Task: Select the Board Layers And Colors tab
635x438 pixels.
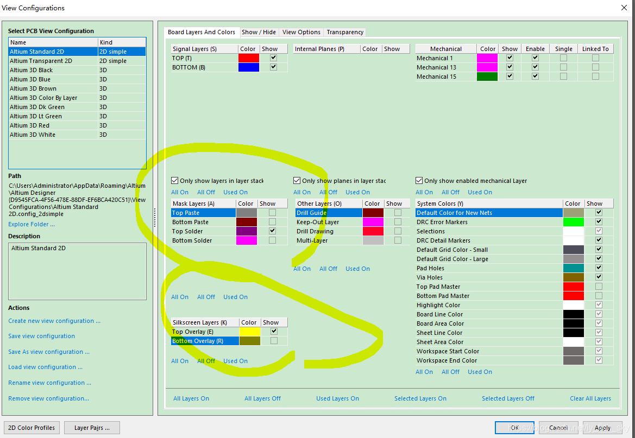Action: point(202,32)
